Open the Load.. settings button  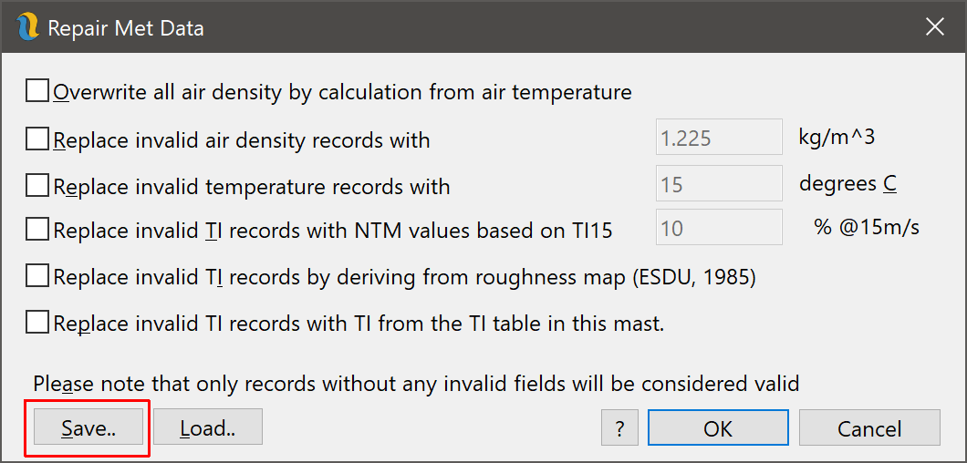(208, 427)
